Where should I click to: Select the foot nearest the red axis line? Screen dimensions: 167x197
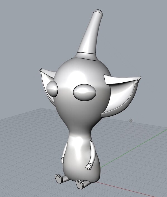point(80,184)
